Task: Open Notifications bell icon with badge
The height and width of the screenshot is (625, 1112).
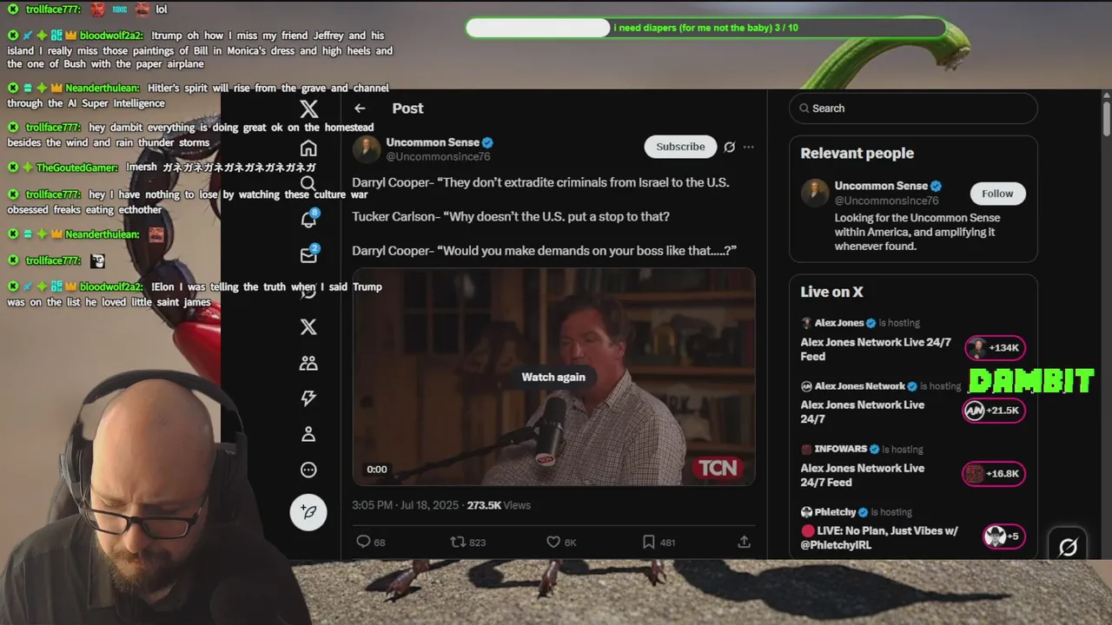Action: coord(308,219)
